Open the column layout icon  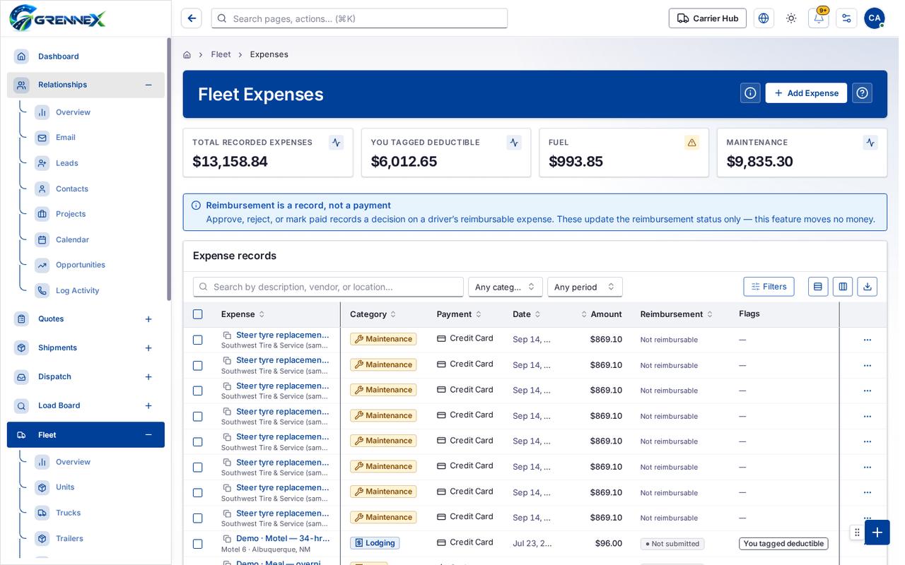(x=843, y=287)
